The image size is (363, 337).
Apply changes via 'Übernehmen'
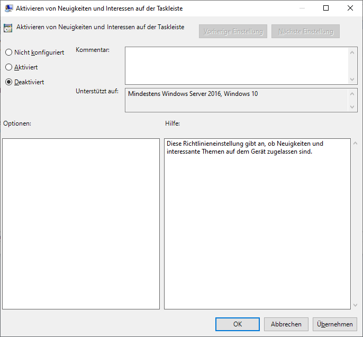point(335,324)
